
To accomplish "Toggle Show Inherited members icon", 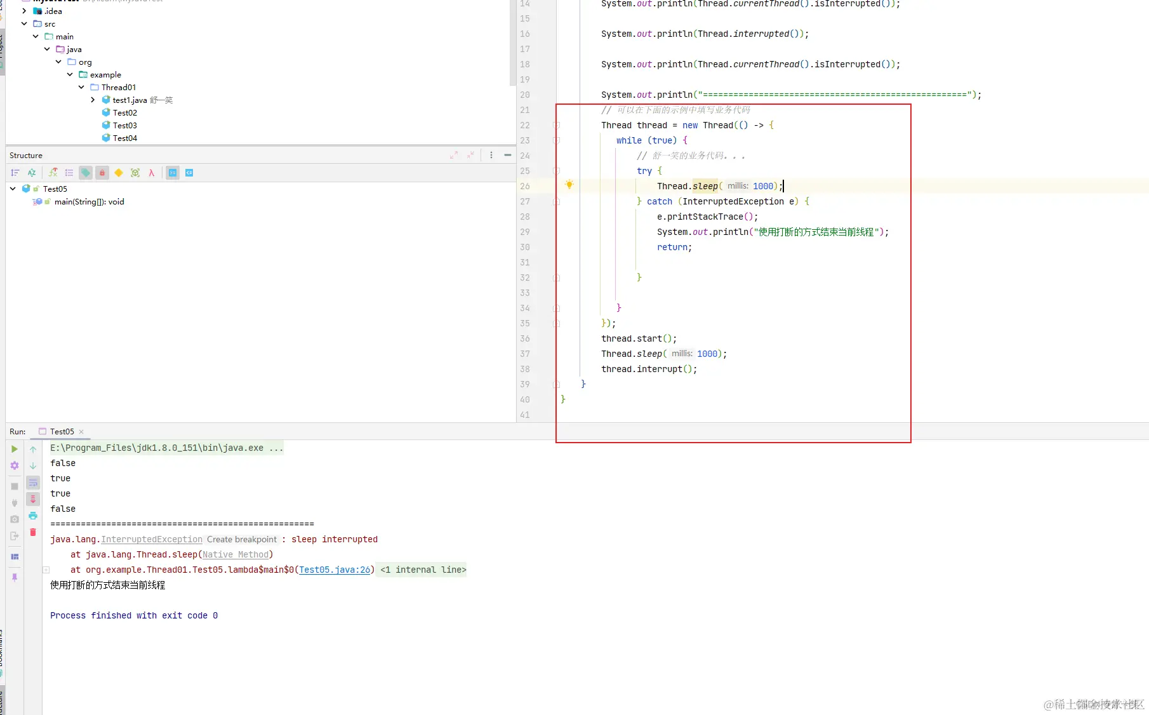I will click(53, 173).
